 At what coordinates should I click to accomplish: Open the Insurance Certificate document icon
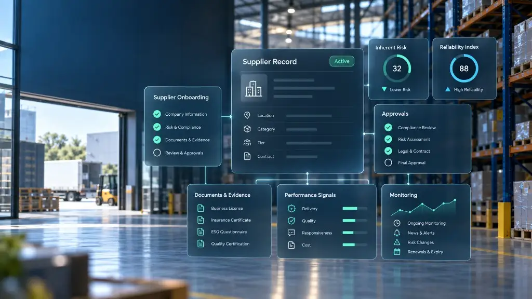click(201, 220)
